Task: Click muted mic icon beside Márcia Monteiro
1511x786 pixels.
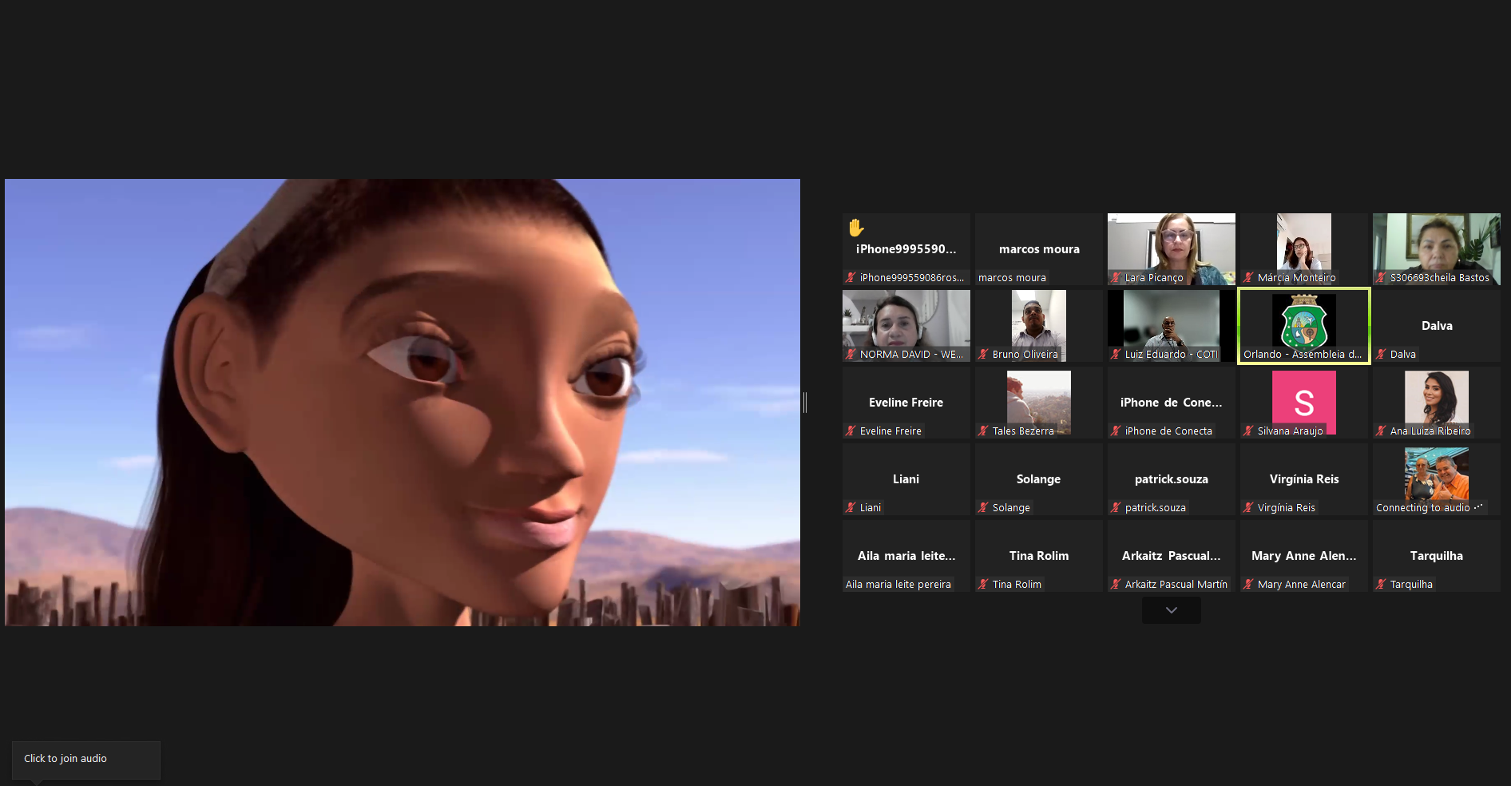Action: tap(1248, 278)
